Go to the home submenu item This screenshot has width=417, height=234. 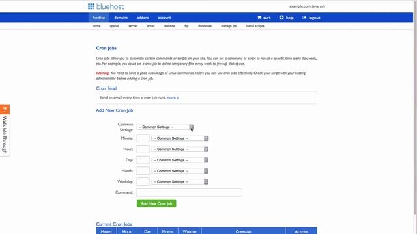[96, 26]
